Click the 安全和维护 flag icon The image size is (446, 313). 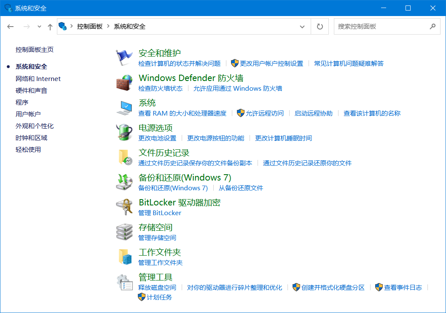(124, 58)
